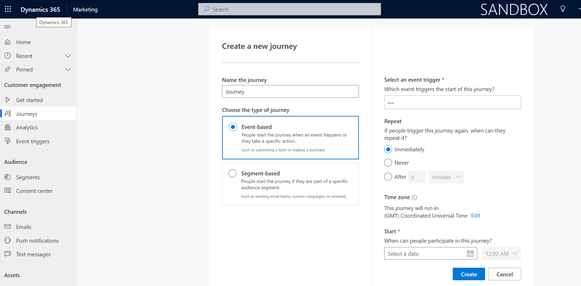Click the Time zone info icon
The width and height of the screenshot is (581, 286).
[x=414, y=198]
